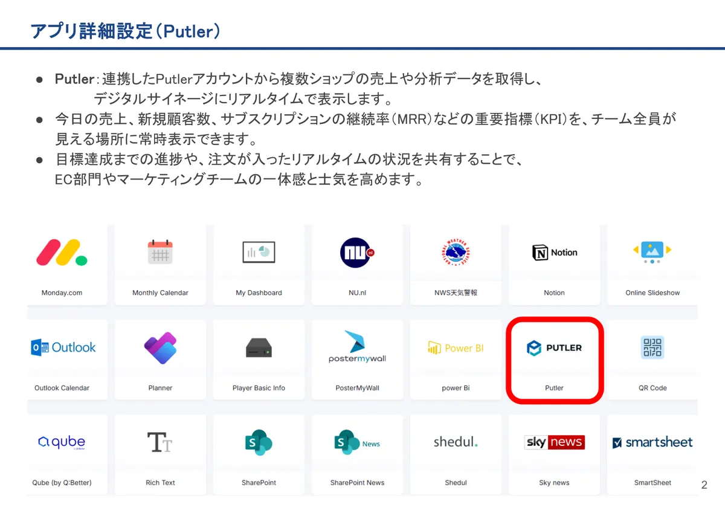Click the "NU.nl" card label
725x513 pixels.
pyautogui.click(x=357, y=293)
